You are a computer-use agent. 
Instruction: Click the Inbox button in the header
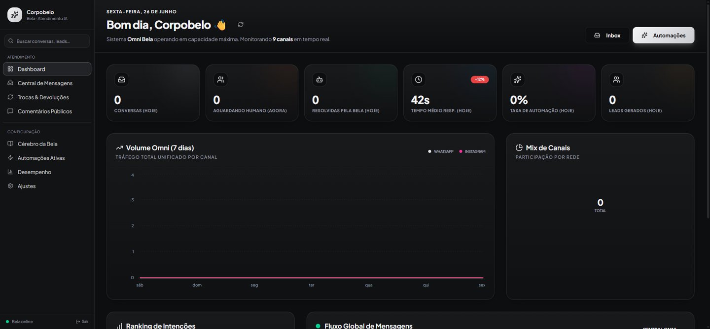click(x=607, y=35)
